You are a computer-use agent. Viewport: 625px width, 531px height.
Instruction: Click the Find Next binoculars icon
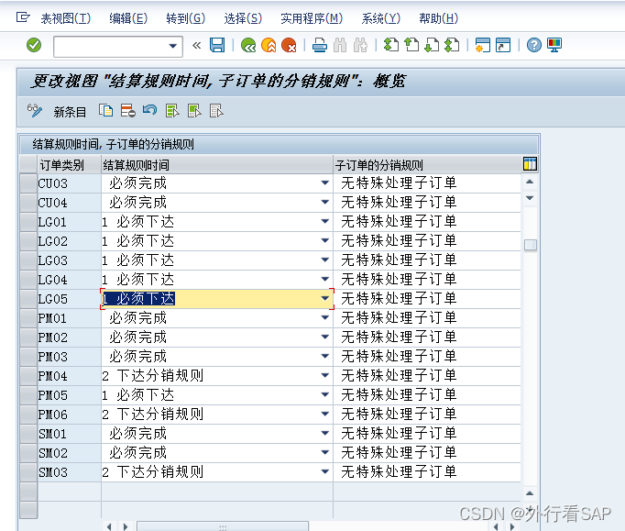click(x=360, y=45)
